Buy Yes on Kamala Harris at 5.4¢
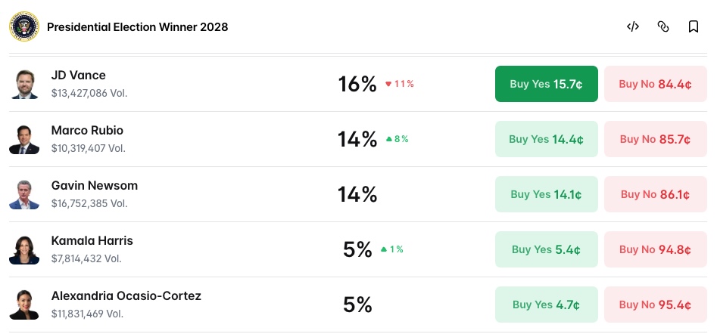The height and width of the screenshot is (334, 717). pos(547,249)
